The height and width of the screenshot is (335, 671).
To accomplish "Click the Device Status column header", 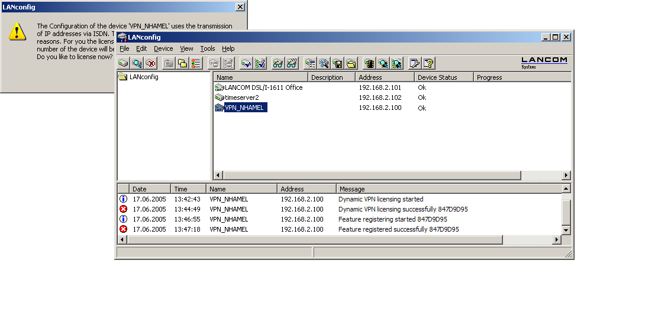I will [444, 77].
